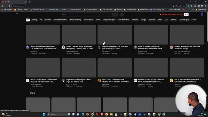208x117 pixels.
Task: Reload the page with refresh icon
Action: [x=9, y=6]
